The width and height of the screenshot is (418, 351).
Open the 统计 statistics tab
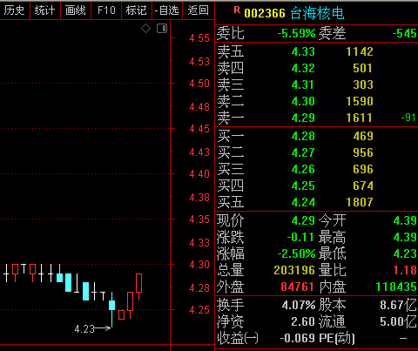pyautogui.click(x=45, y=10)
